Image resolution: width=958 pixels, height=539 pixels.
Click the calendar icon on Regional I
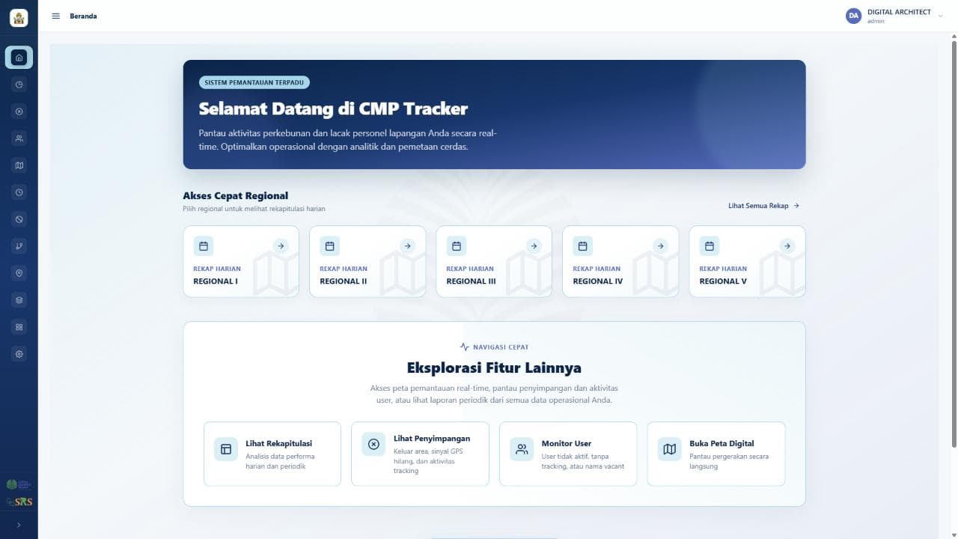[203, 246]
